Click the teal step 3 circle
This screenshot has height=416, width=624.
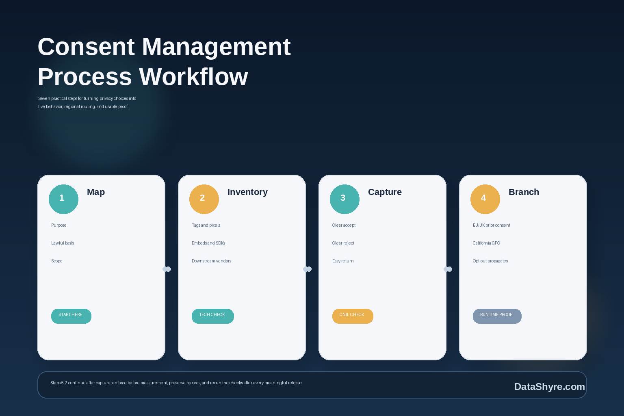coord(344,199)
